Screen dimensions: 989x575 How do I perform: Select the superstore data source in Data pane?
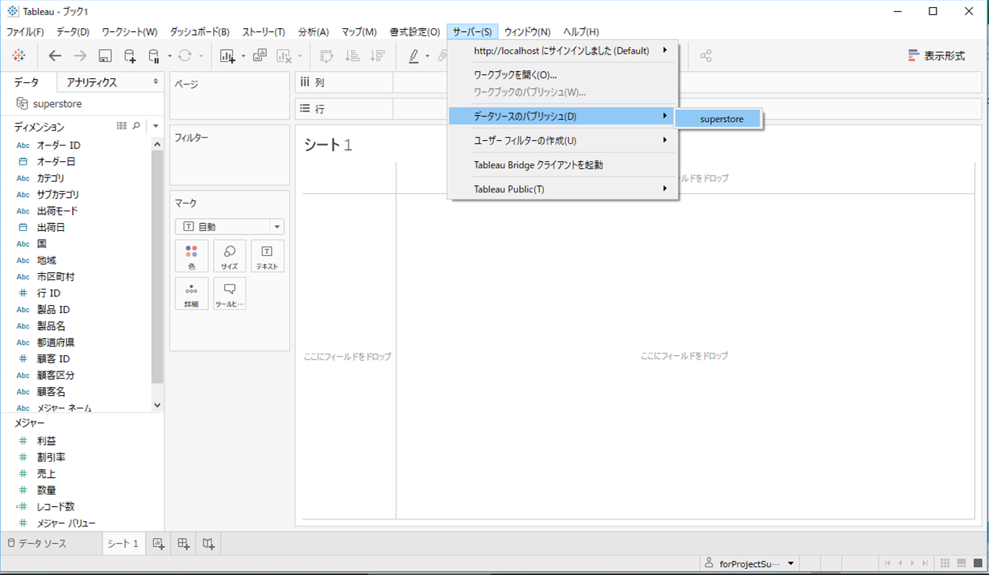pyautogui.click(x=49, y=104)
